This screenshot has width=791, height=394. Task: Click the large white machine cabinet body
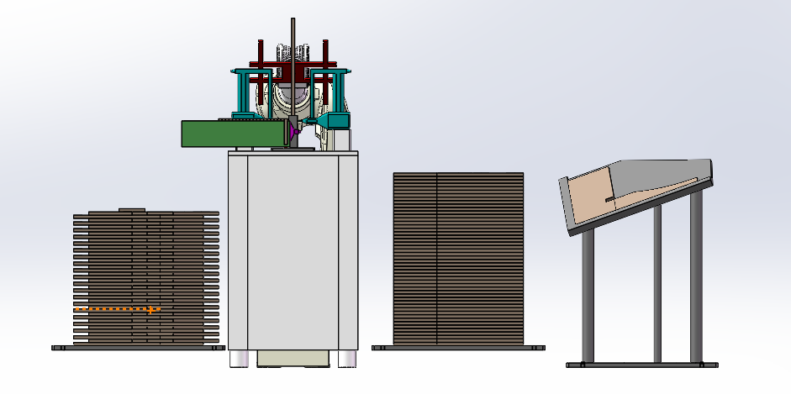click(x=293, y=250)
